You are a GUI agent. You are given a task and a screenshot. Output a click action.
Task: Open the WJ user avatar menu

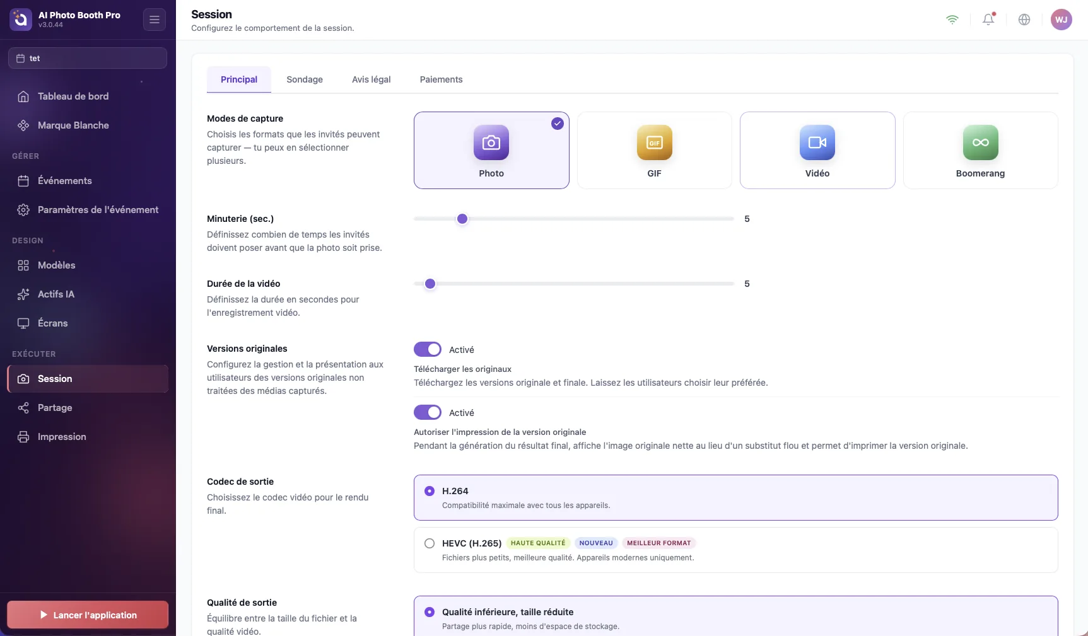pos(1062,20)
